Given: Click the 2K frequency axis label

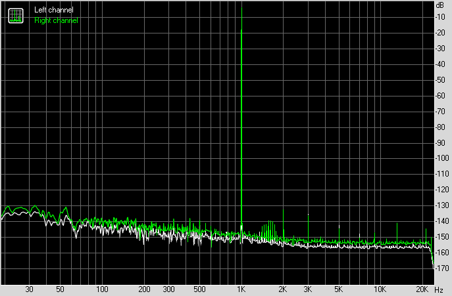Looking at the screenshot, I should (284, 289).
